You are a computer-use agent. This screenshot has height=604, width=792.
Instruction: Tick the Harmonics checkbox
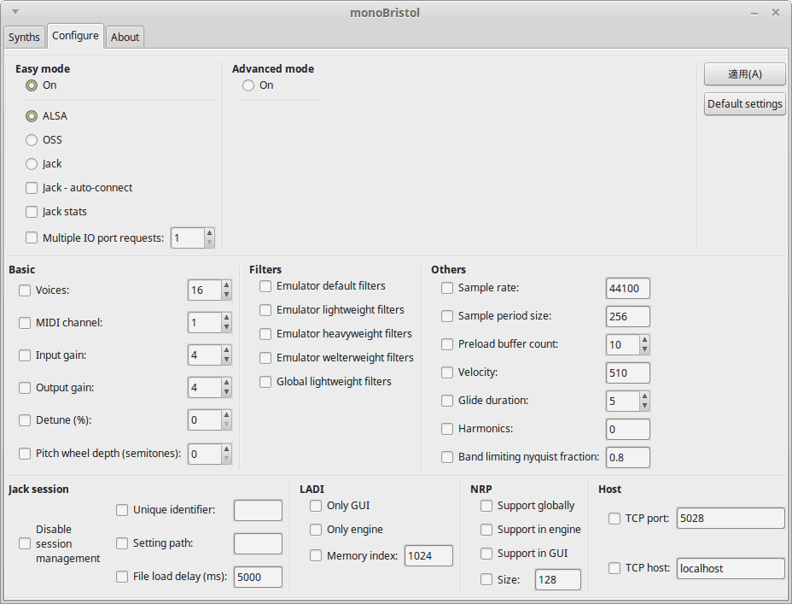coord(447,429)
